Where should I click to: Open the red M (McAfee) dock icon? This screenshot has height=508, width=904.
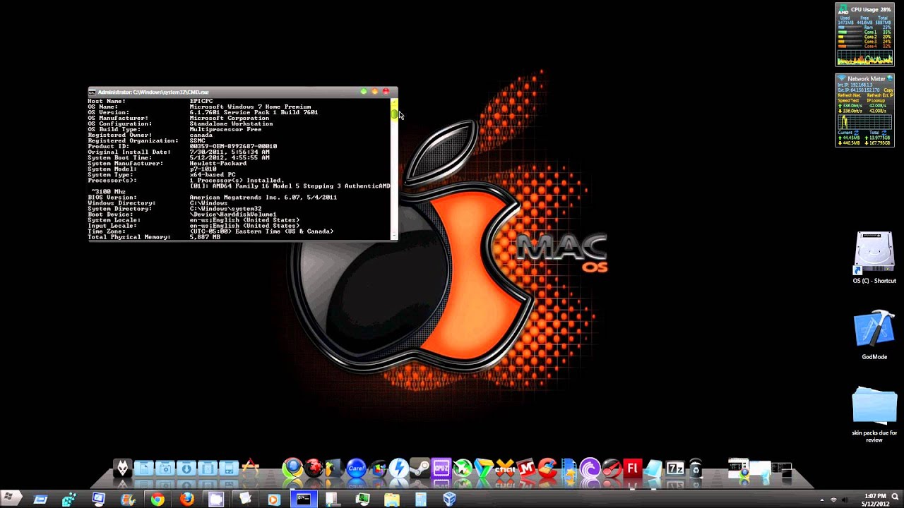click(525, 468)
